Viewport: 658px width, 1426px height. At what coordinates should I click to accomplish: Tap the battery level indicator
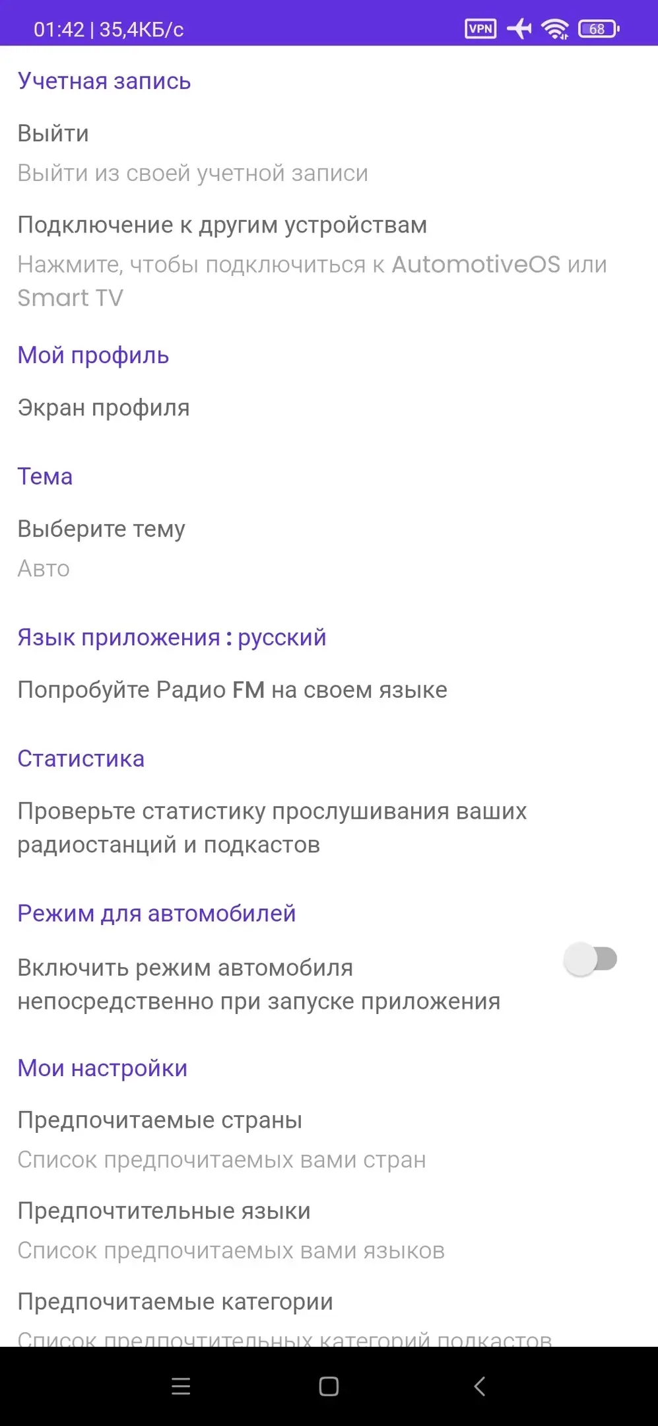point(598,29)
